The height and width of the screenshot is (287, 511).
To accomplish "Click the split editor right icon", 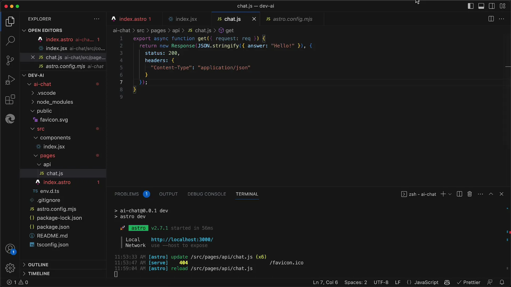I will click(x=491, y=19).
